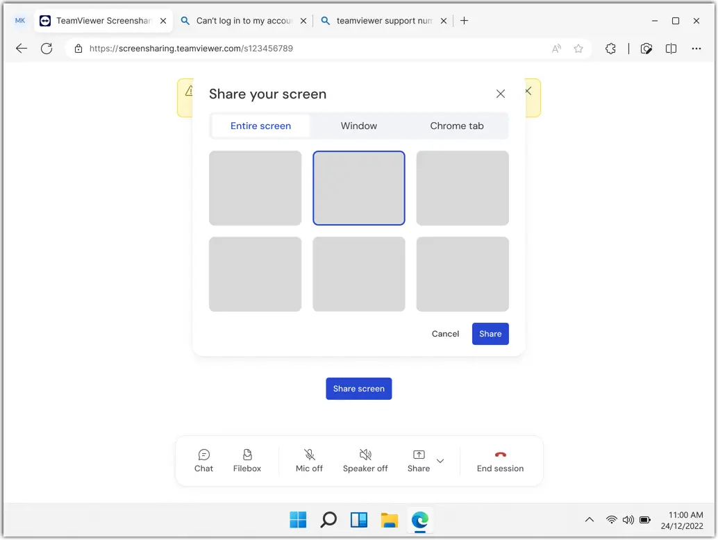Open Widgets from taskbar

pos(359,520)
